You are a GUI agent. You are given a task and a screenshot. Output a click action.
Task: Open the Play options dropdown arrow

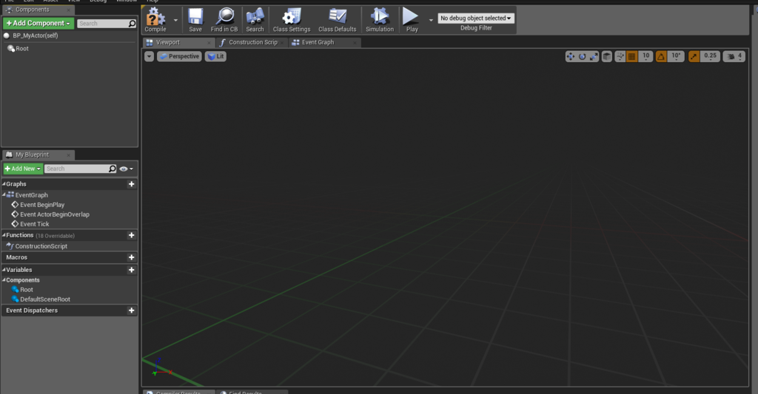(x=431, y=20)
